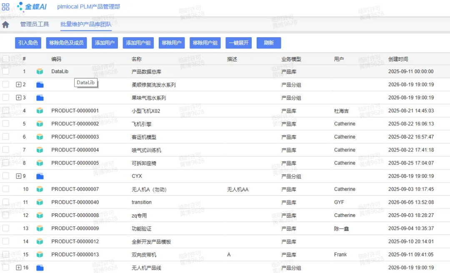Tick the checkbox for the CYX row
The width and height of the screenshot is (450, 273).
6,176
